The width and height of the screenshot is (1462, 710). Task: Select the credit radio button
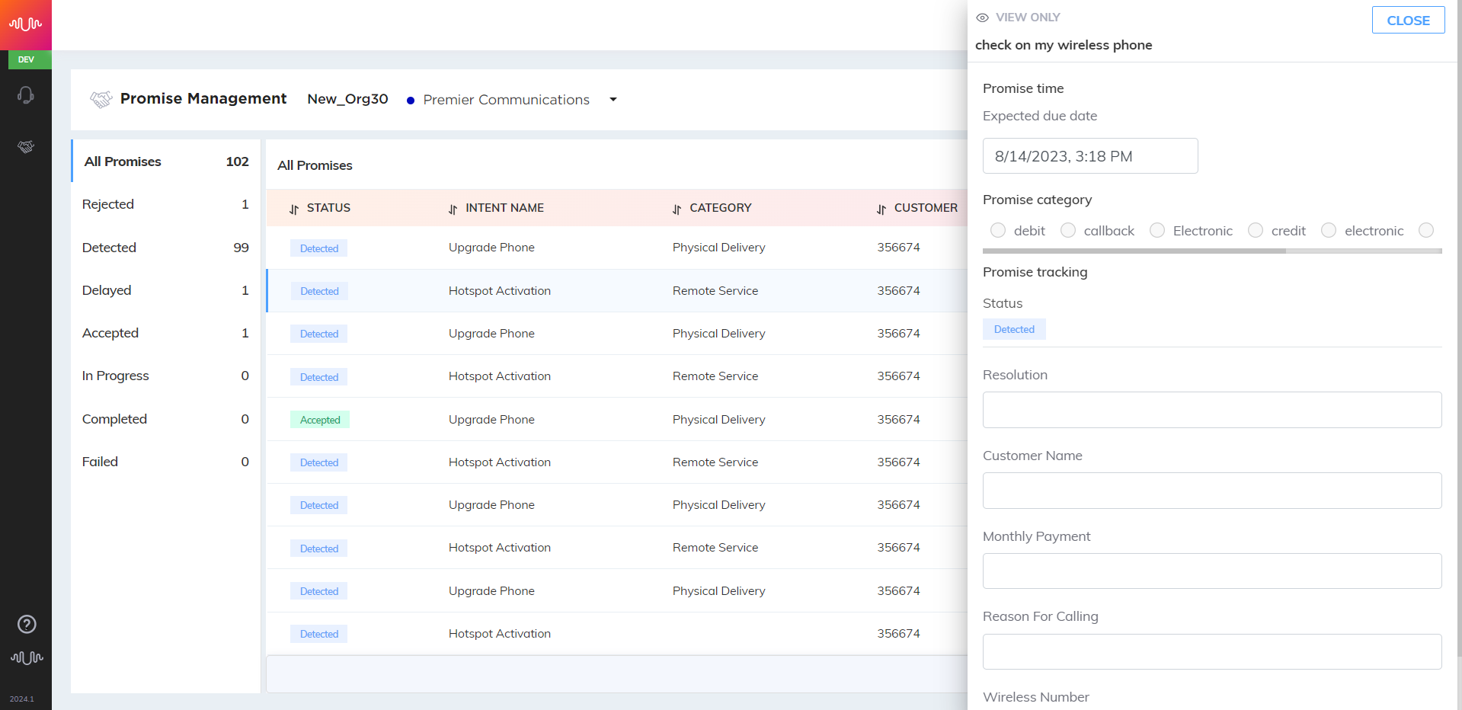click(1256, 230)
